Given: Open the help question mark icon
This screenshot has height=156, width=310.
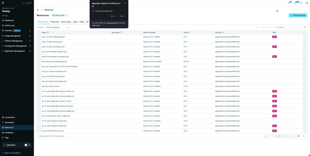Looking at the screenshot, I should coord(301,3).
